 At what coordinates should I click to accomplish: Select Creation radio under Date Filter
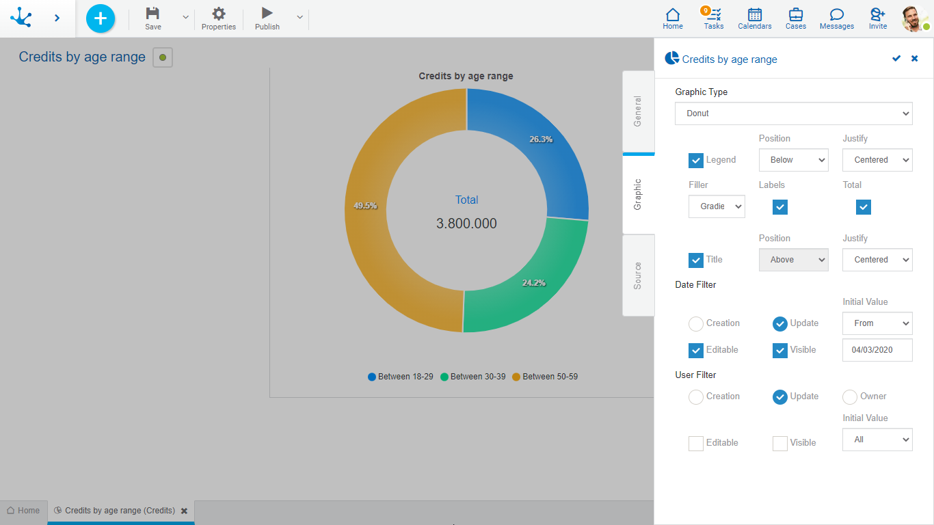click(x=696, y=323)
